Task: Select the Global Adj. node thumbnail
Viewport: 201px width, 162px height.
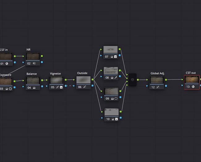Action: point(157,80)
